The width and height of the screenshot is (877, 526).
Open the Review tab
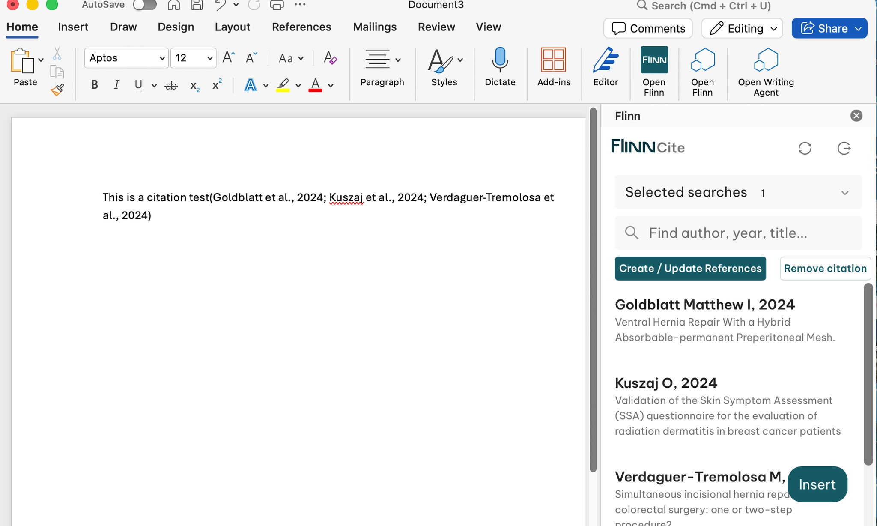pyautogui.click(x=436, y=27)
